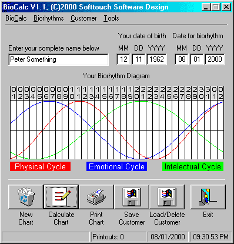This screenshot has height=244, width=234.
Task: Click the Exit label text
Action: tap(208, 215)
